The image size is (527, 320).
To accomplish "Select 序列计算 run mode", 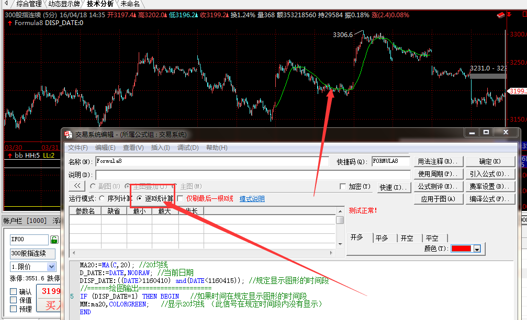I will point(102,199).
